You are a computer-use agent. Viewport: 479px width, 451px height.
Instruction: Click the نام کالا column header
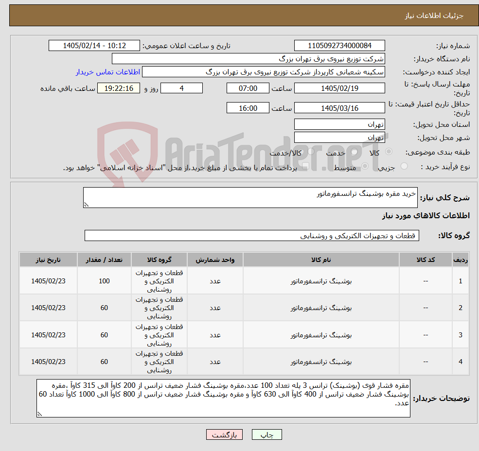tap(321, 260)
